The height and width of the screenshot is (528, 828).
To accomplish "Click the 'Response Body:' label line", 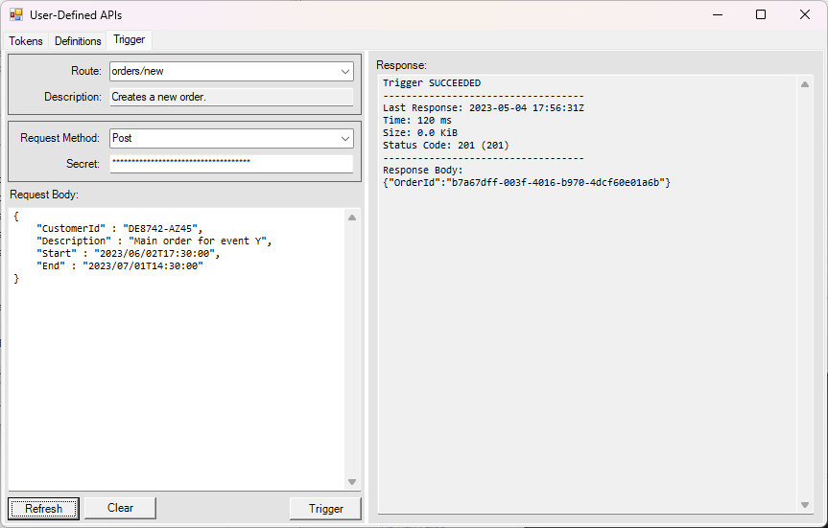I will (423, 170).
